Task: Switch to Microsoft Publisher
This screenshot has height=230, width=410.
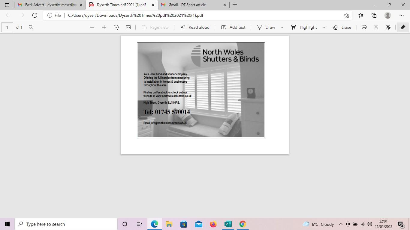Action: (228, 224)
